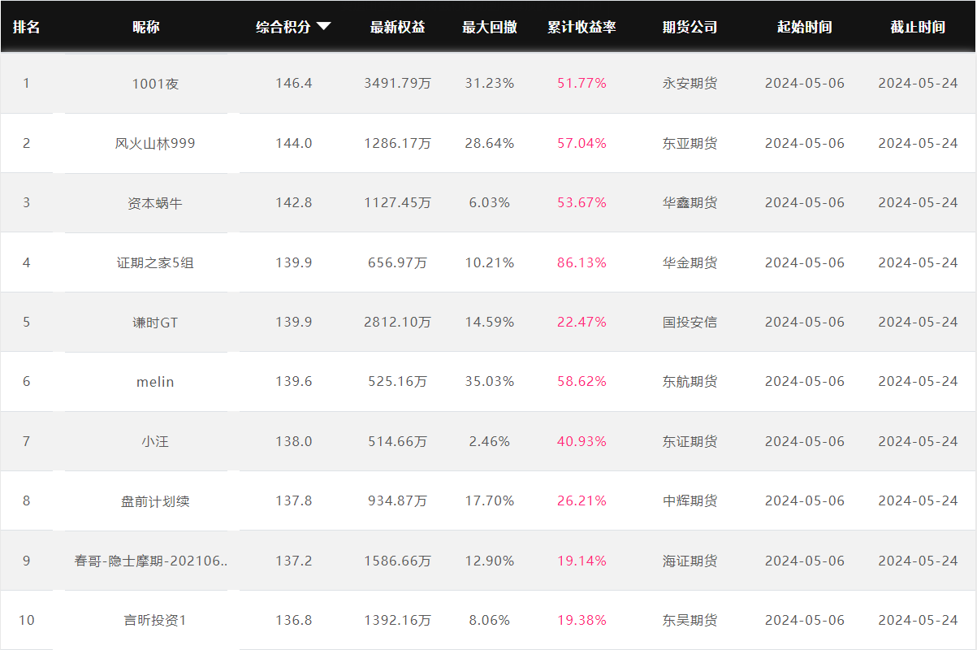Click equity value 1286.17万
This screenshot has height=650, width=977.
(397, 143)
